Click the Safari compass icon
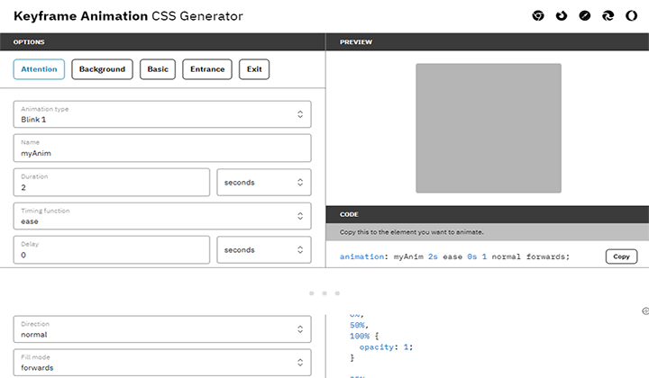 pos(585,16)
